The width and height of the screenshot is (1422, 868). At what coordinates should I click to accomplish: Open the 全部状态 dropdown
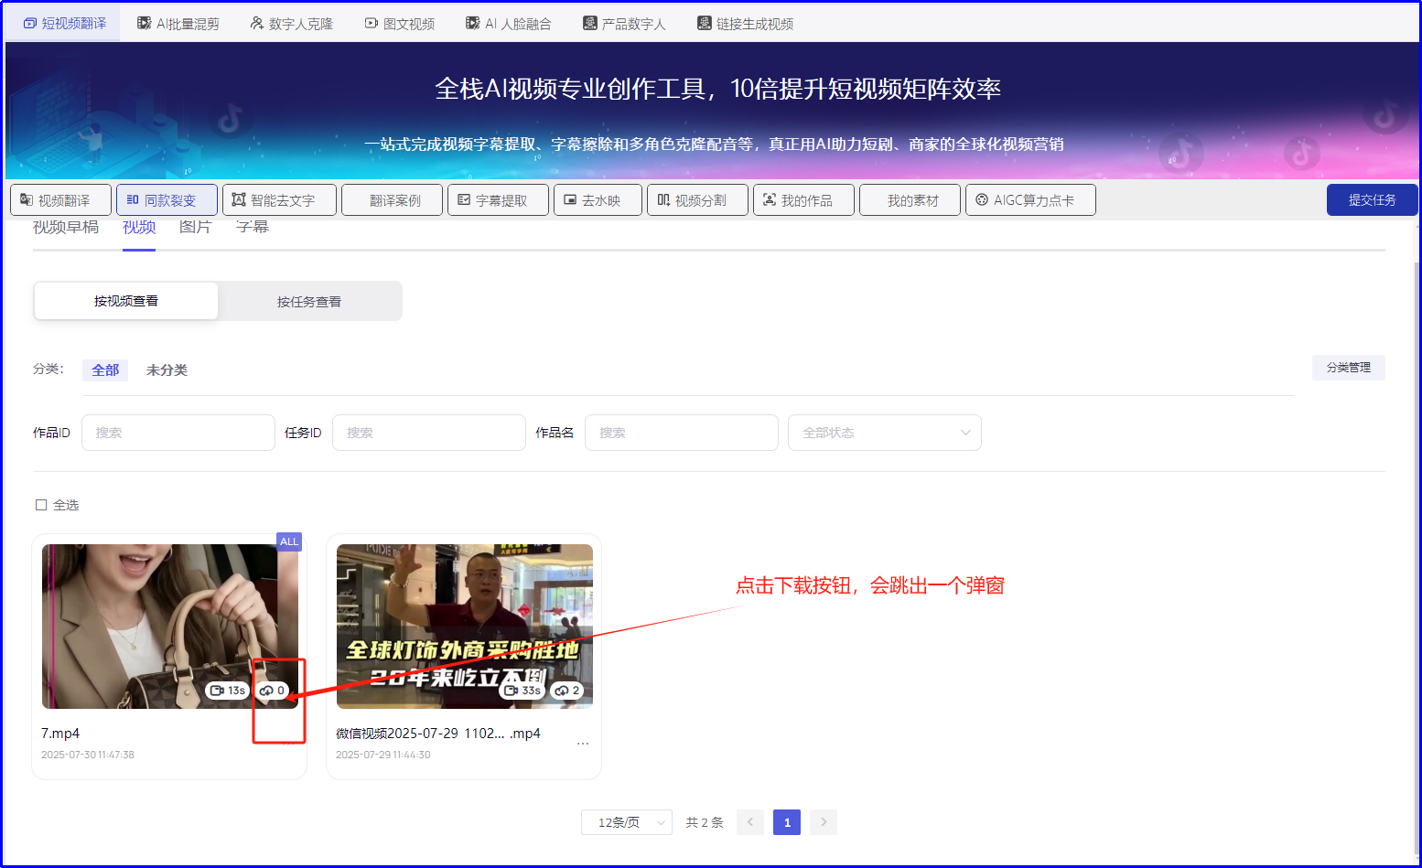point(884,432)
